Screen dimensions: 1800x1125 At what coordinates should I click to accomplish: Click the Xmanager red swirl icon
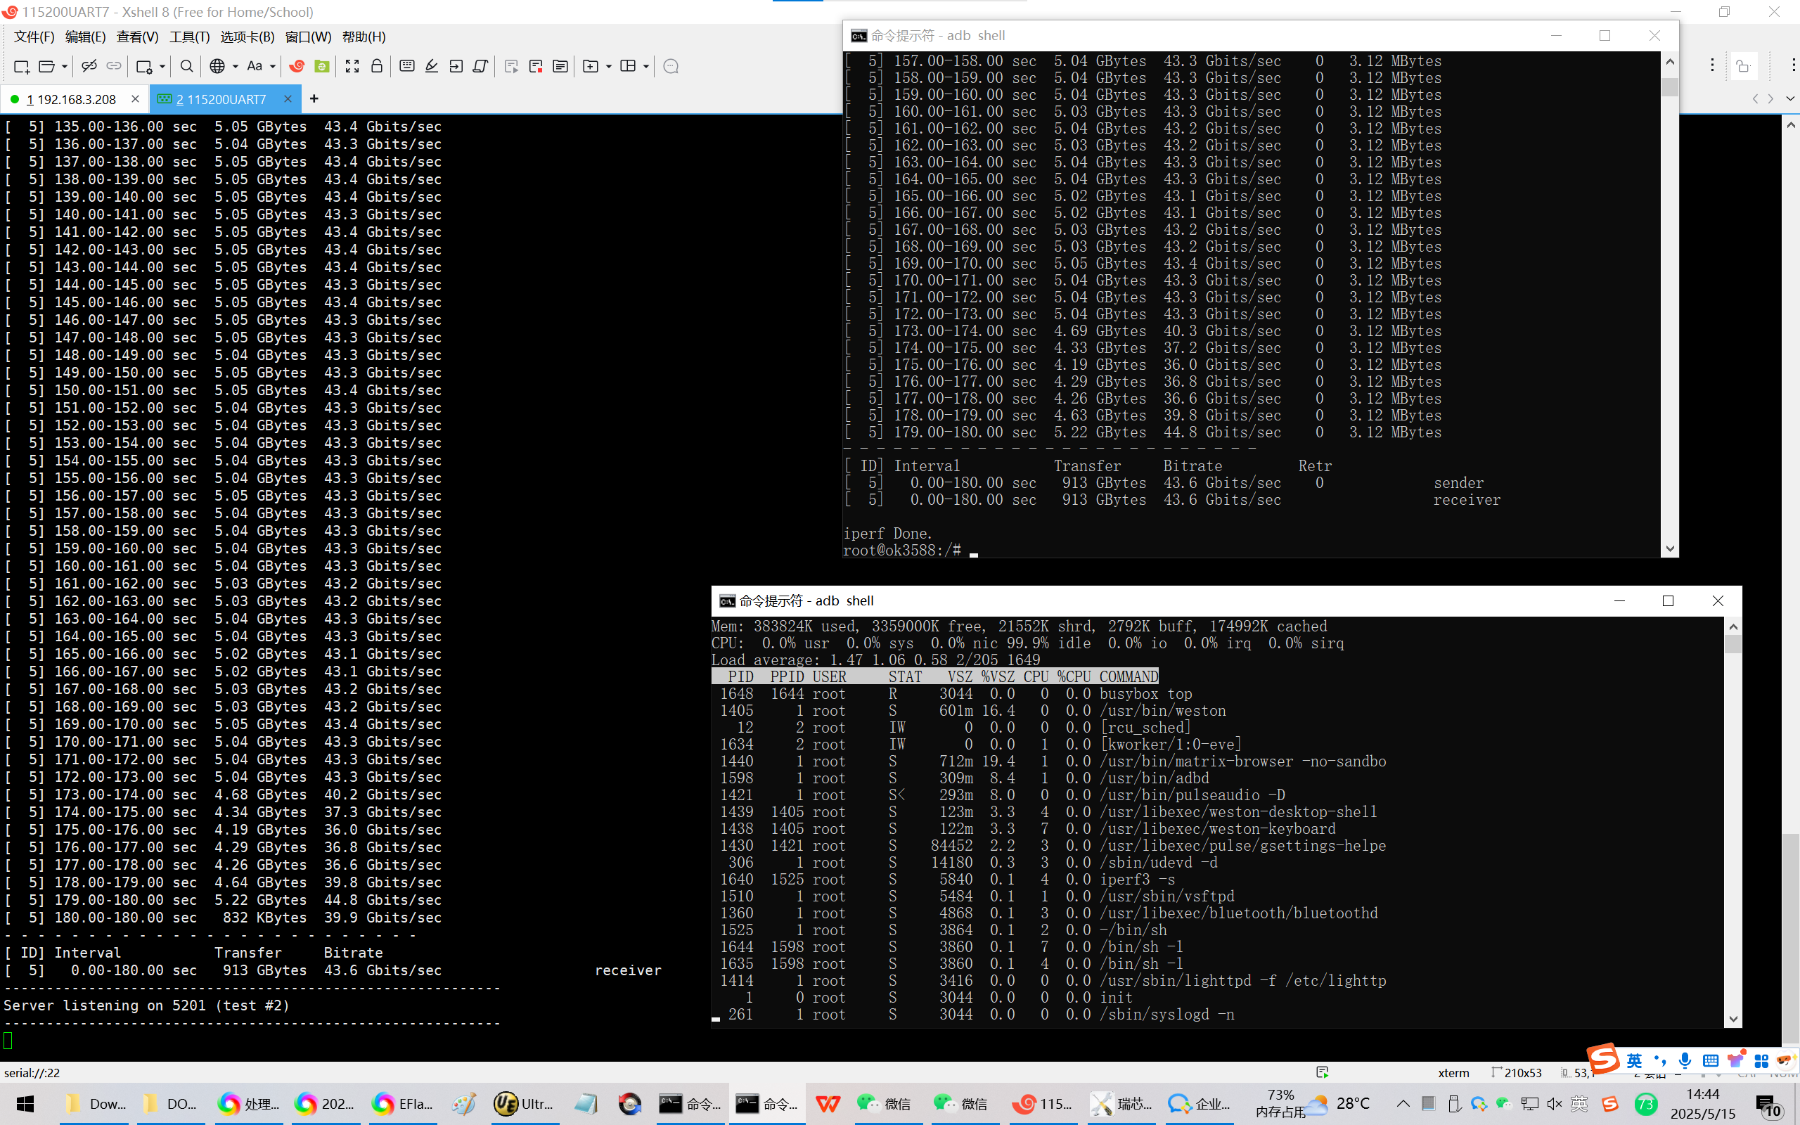pyautogui.click(x=297, y=66)
